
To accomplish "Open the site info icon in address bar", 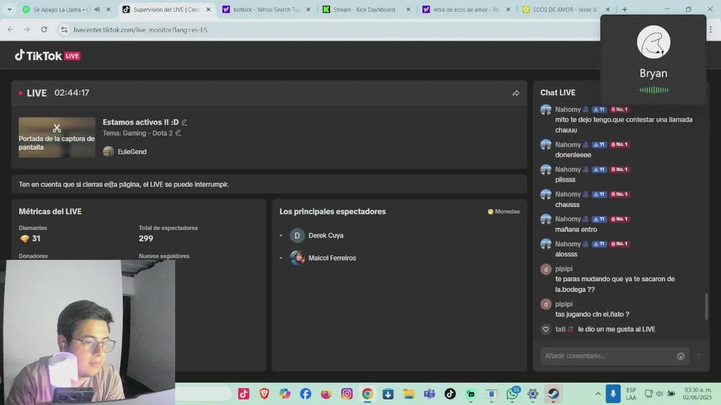I will [64, 29].
